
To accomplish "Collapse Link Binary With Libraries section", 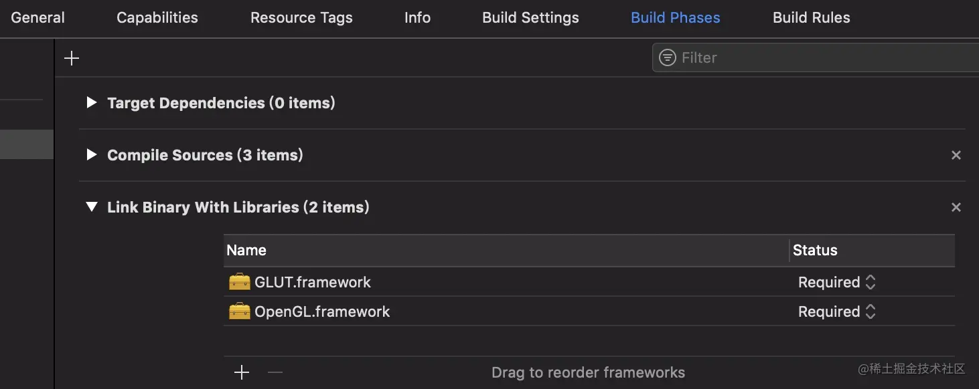I will point(92,207).
